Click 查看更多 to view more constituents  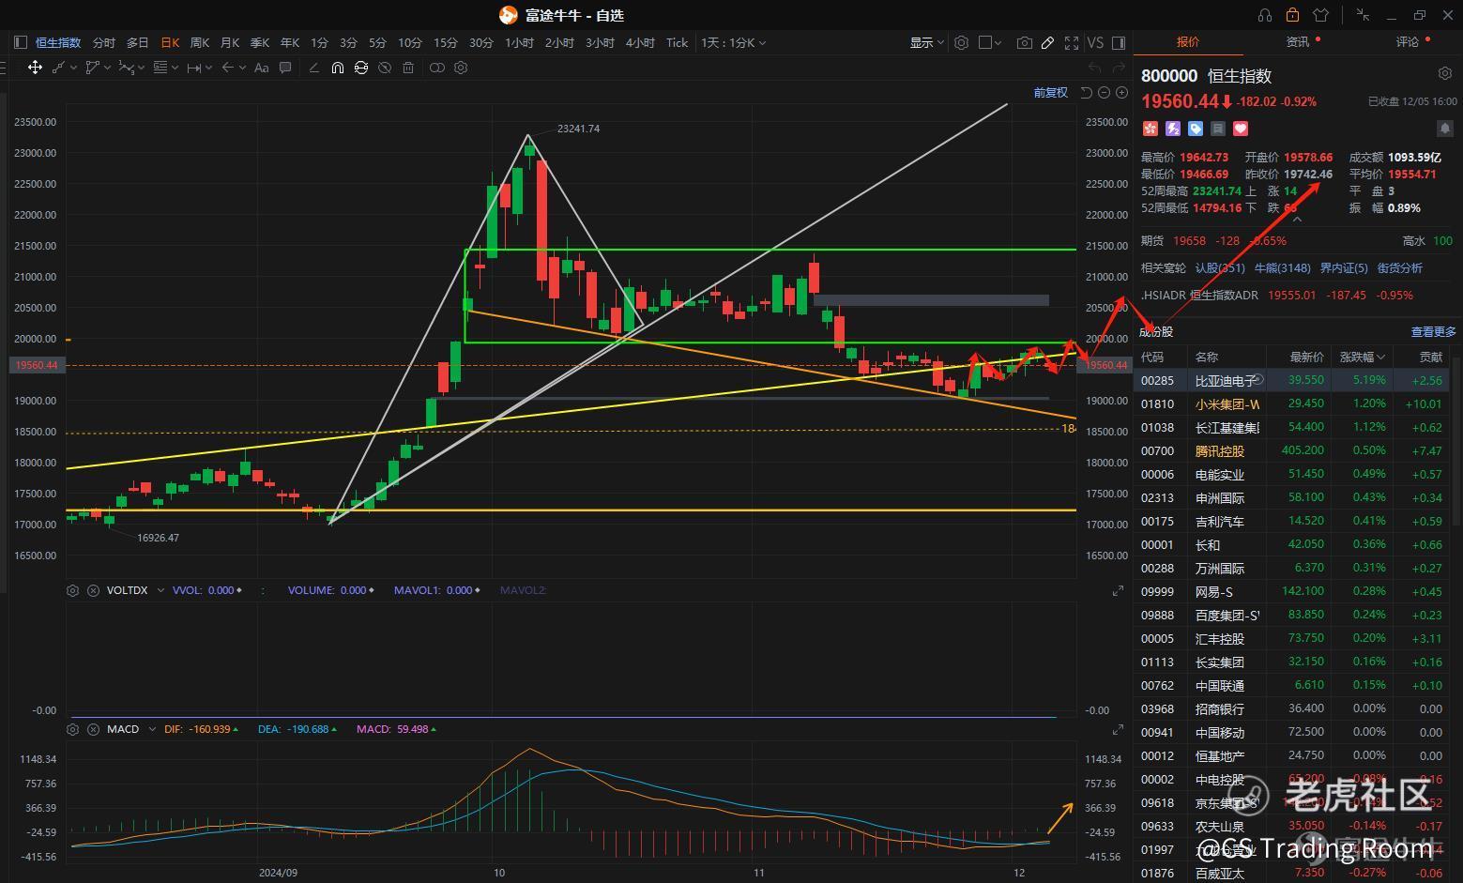(1434, 331)
